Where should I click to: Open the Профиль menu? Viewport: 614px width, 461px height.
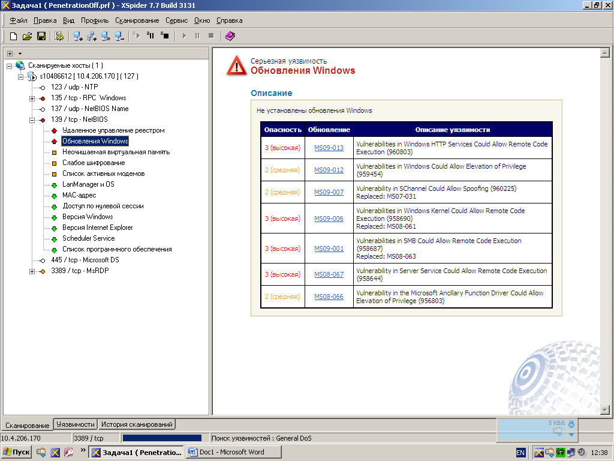95,20
